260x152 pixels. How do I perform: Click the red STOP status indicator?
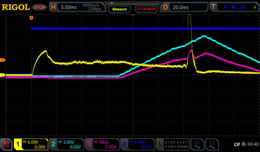tap(39, 7)
